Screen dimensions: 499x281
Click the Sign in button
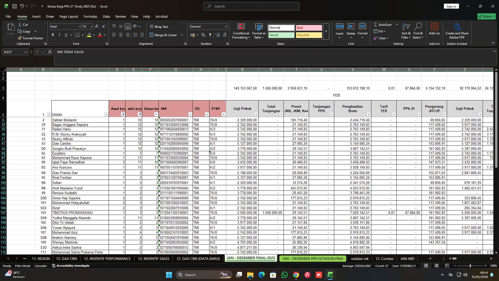[x=451, y=6]
